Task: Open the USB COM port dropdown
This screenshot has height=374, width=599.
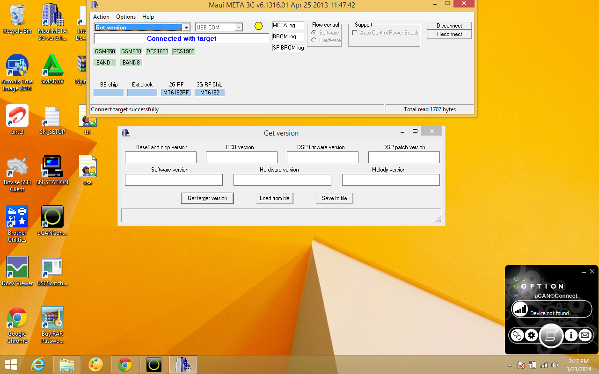Action: tap(239, 27)
